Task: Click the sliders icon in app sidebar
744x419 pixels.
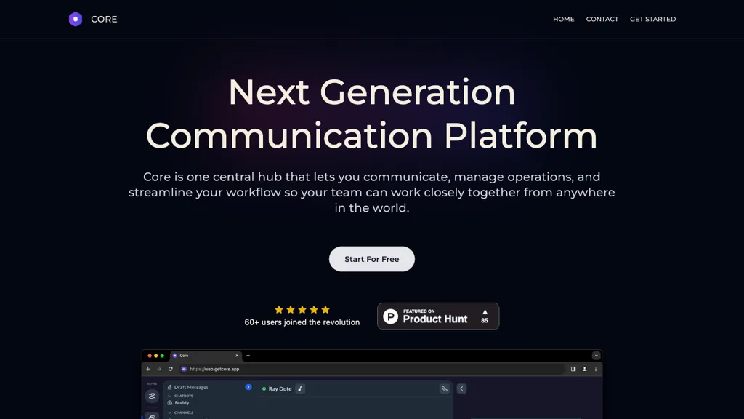Action: 152,396
